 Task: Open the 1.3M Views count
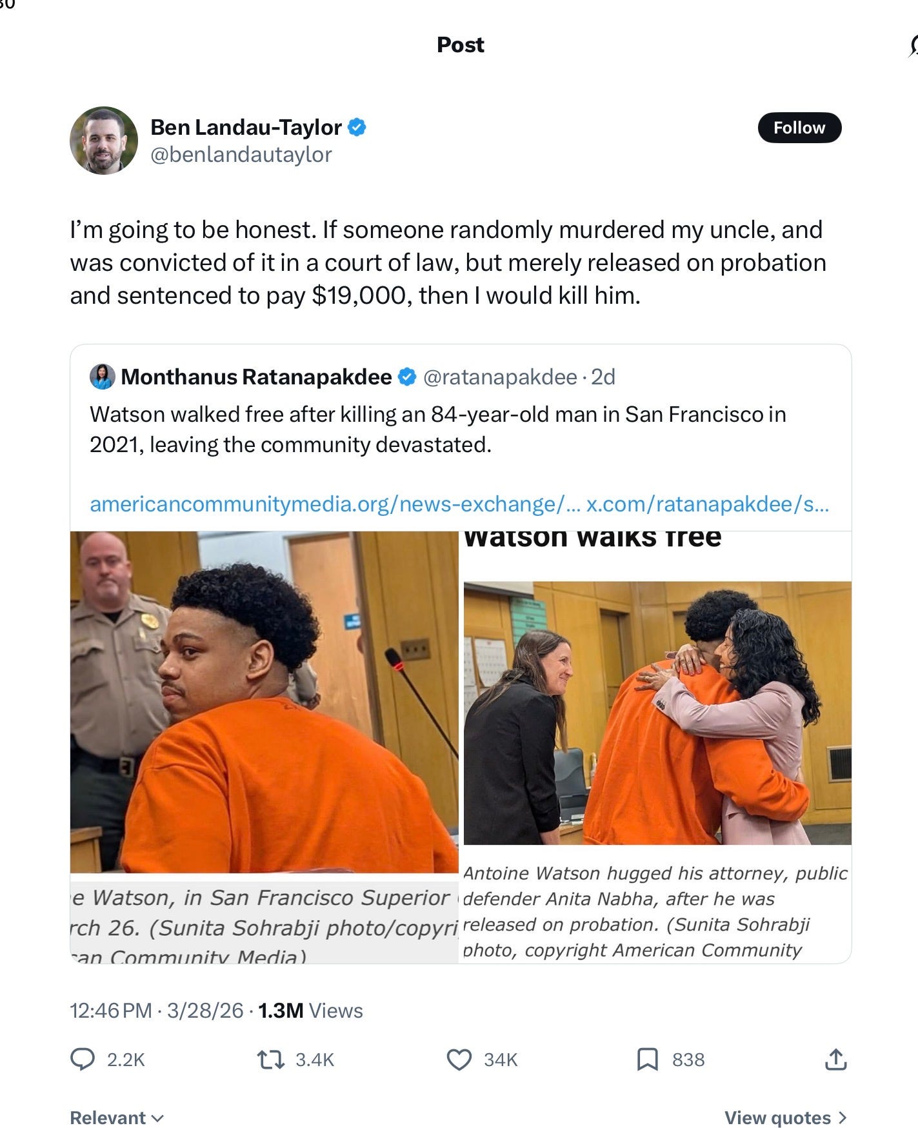(x=310, y=1011)
